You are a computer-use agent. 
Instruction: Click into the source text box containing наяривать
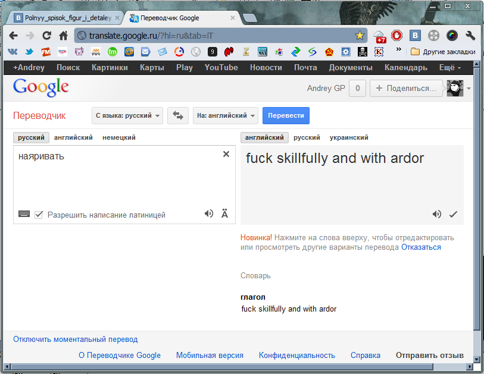point(124,184)
